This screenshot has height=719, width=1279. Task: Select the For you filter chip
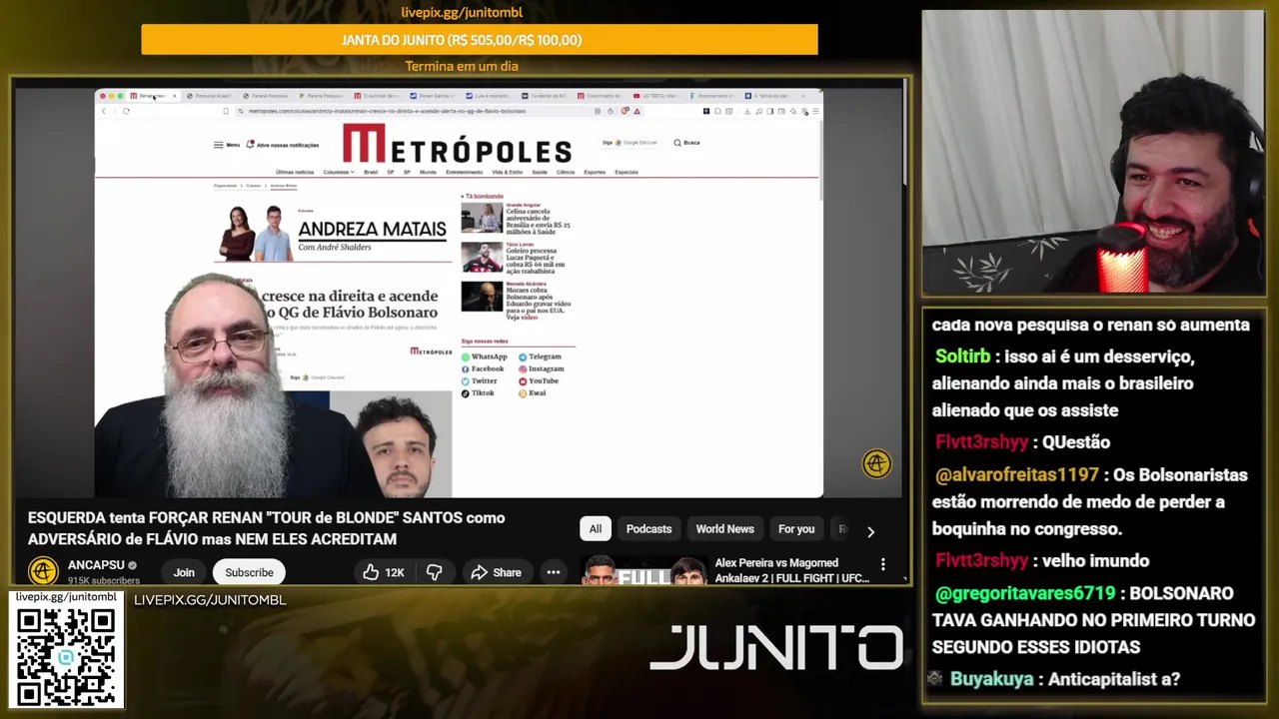pos(796,529)
